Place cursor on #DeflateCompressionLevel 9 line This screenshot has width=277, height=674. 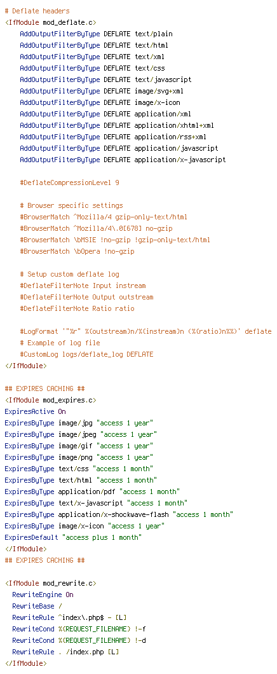[70, 182]
